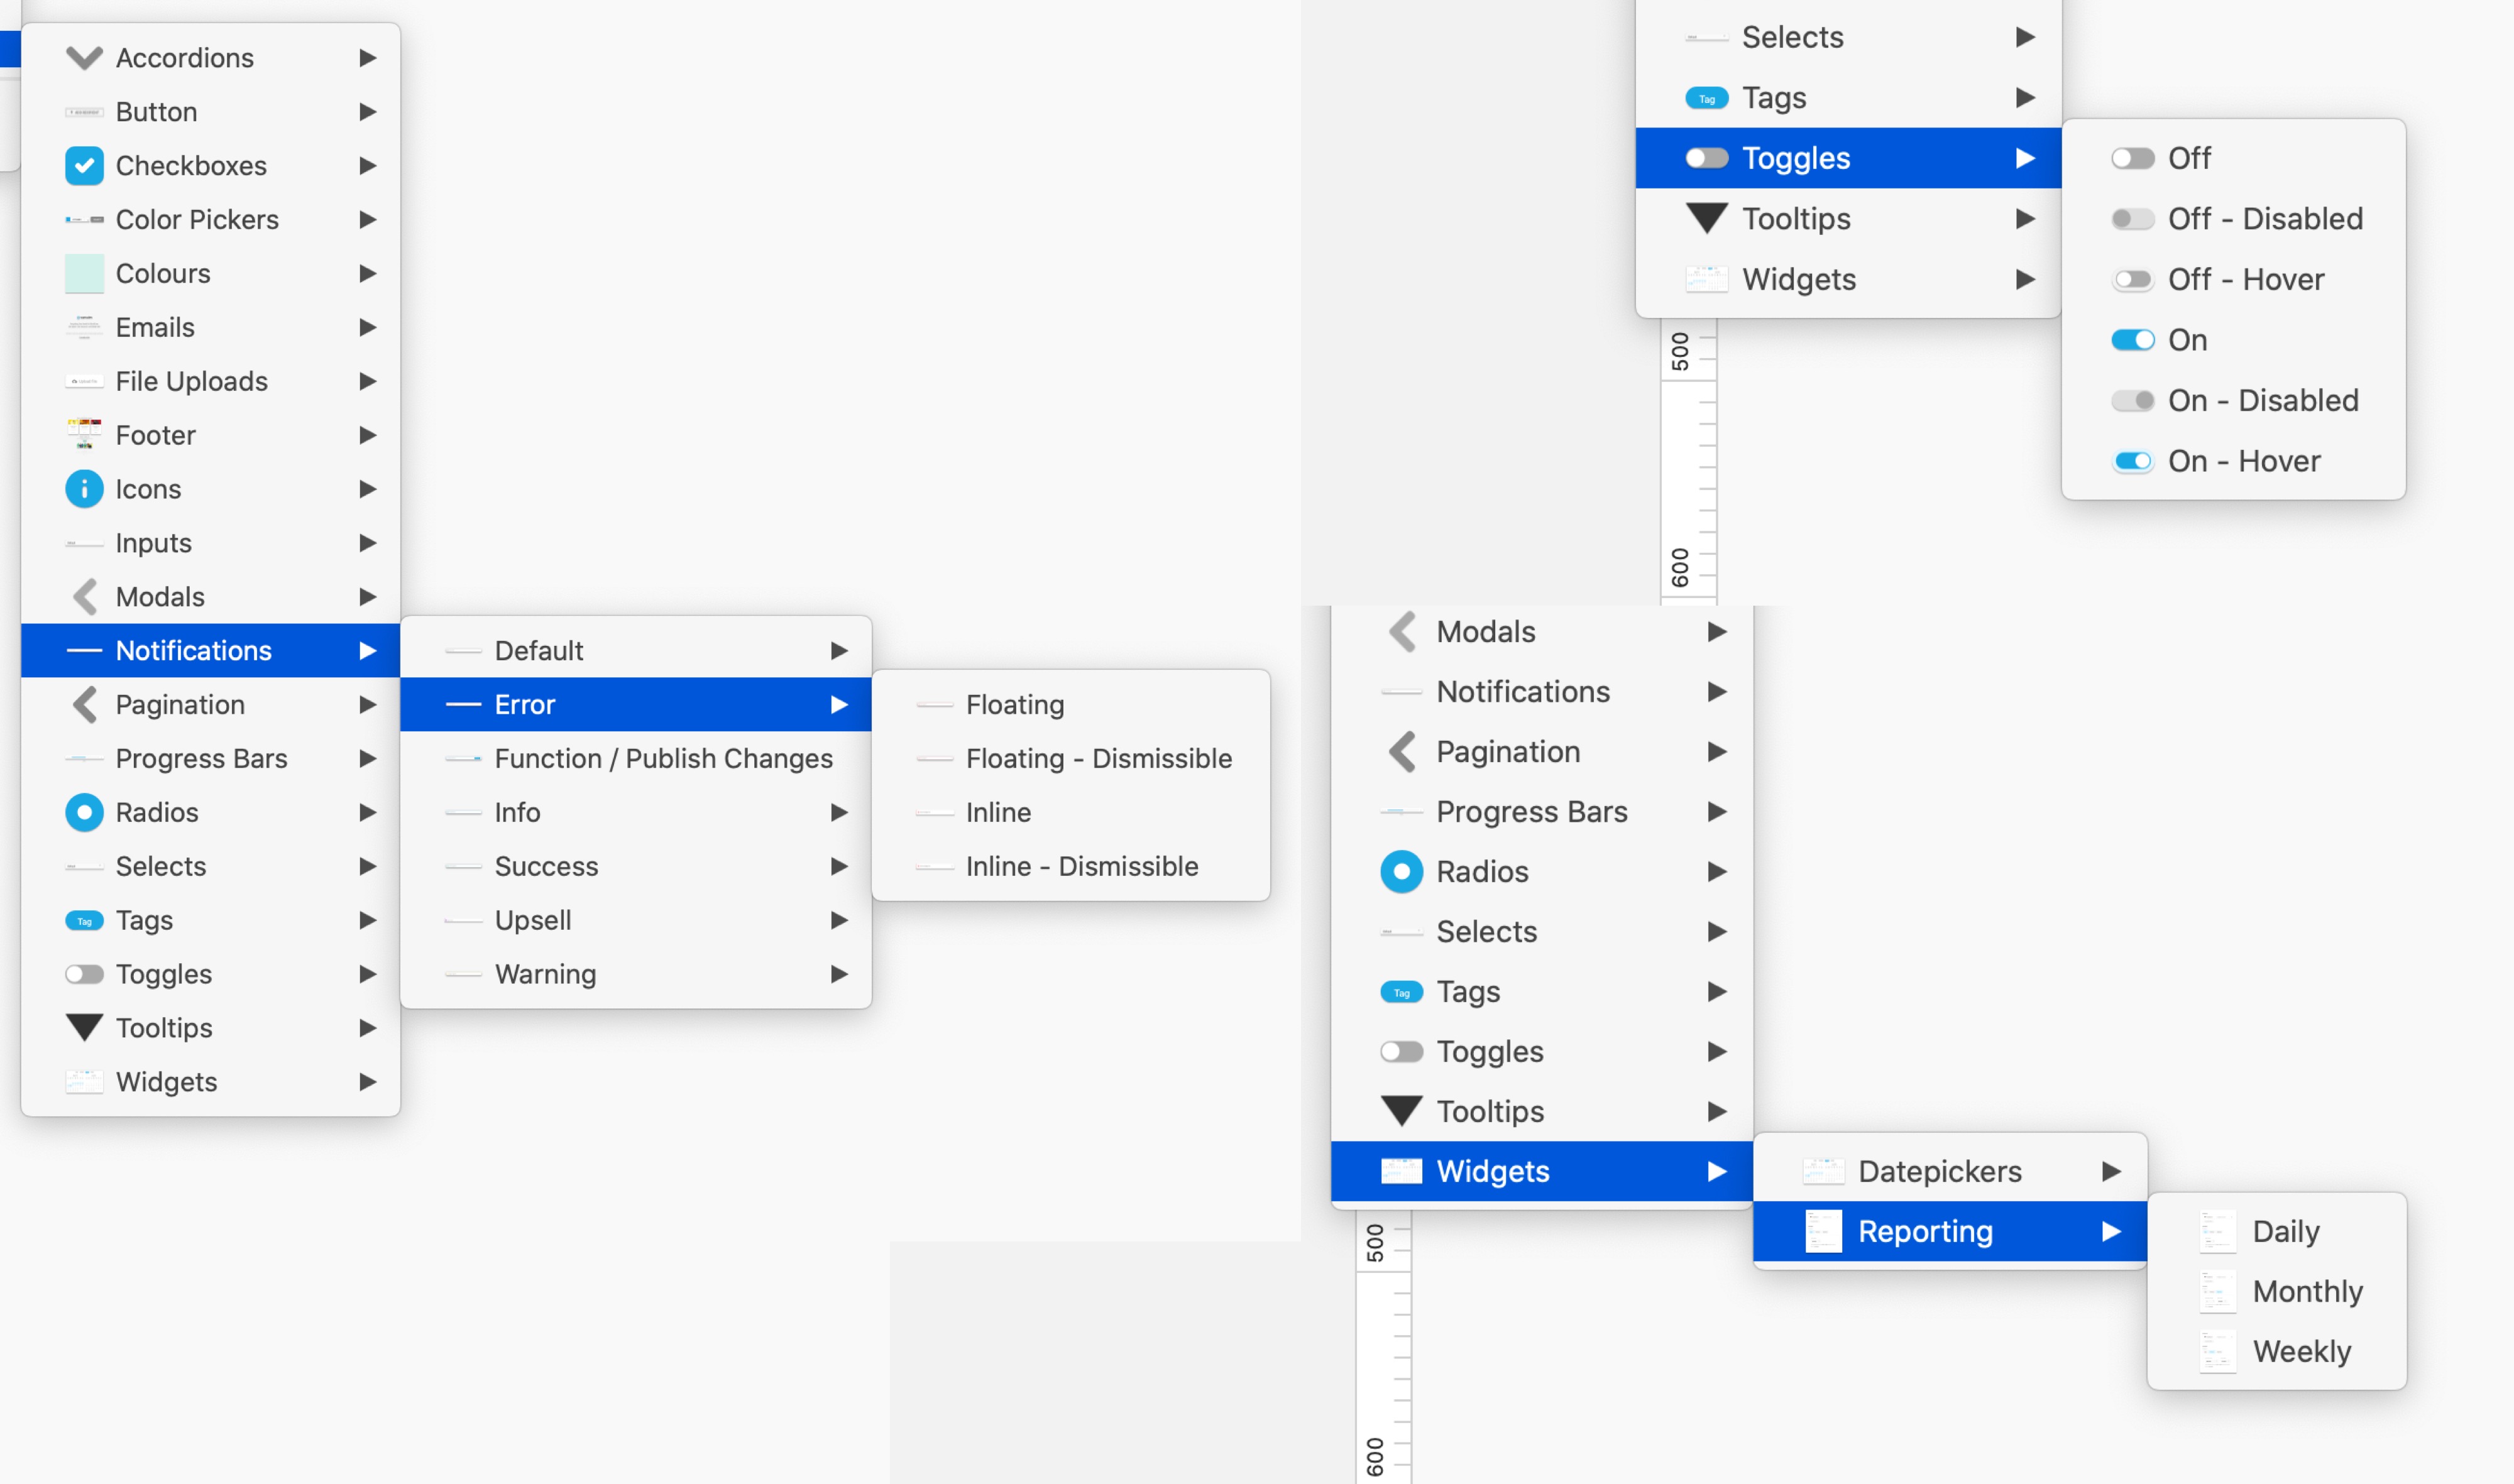2514x1484 pixels.
Task: Click the highlighted Widgets row icon
Action: (x=1402, y=1171)
